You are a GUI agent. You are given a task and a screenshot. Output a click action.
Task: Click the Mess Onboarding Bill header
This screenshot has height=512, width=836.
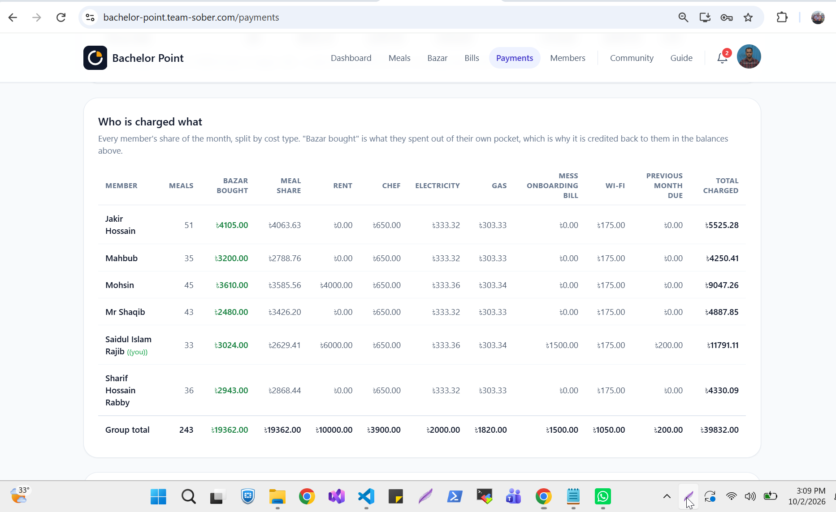click(552, 185)
